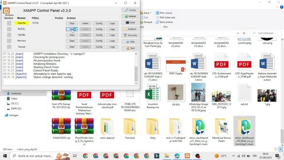The width and height of the screenshot is (284, 160).
Task: Open Netstat from XAMPP sidebar
Action: coord(130,16)
